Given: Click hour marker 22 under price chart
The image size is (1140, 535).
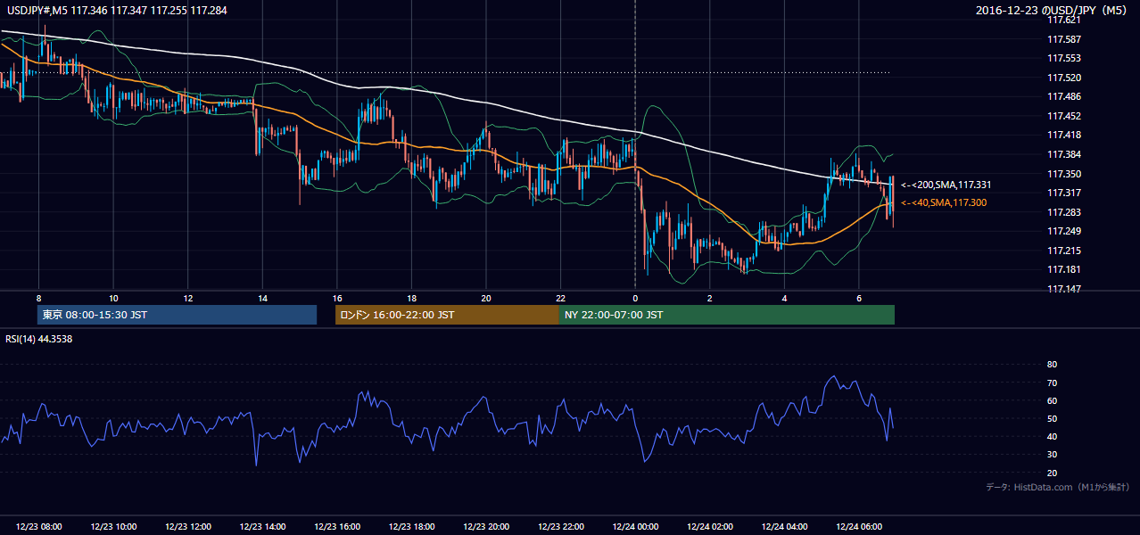Looking at the screenshot, I should click(560, 298).
